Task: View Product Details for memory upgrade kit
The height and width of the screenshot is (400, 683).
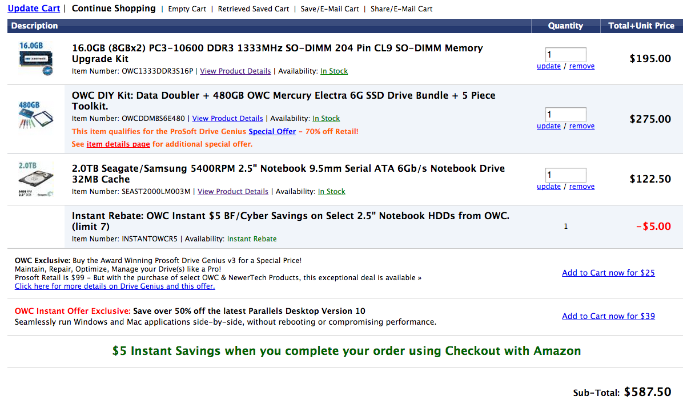Action: point(235,71)
